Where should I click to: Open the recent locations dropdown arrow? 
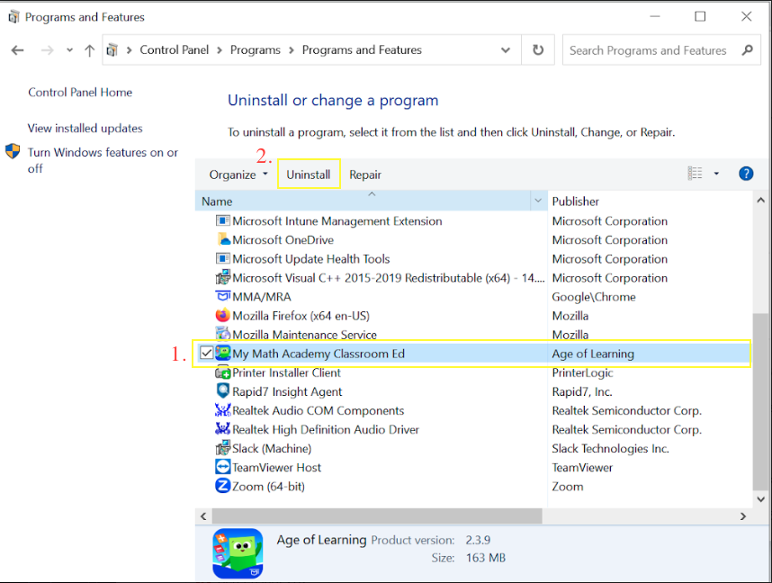[x=70, y=50]
